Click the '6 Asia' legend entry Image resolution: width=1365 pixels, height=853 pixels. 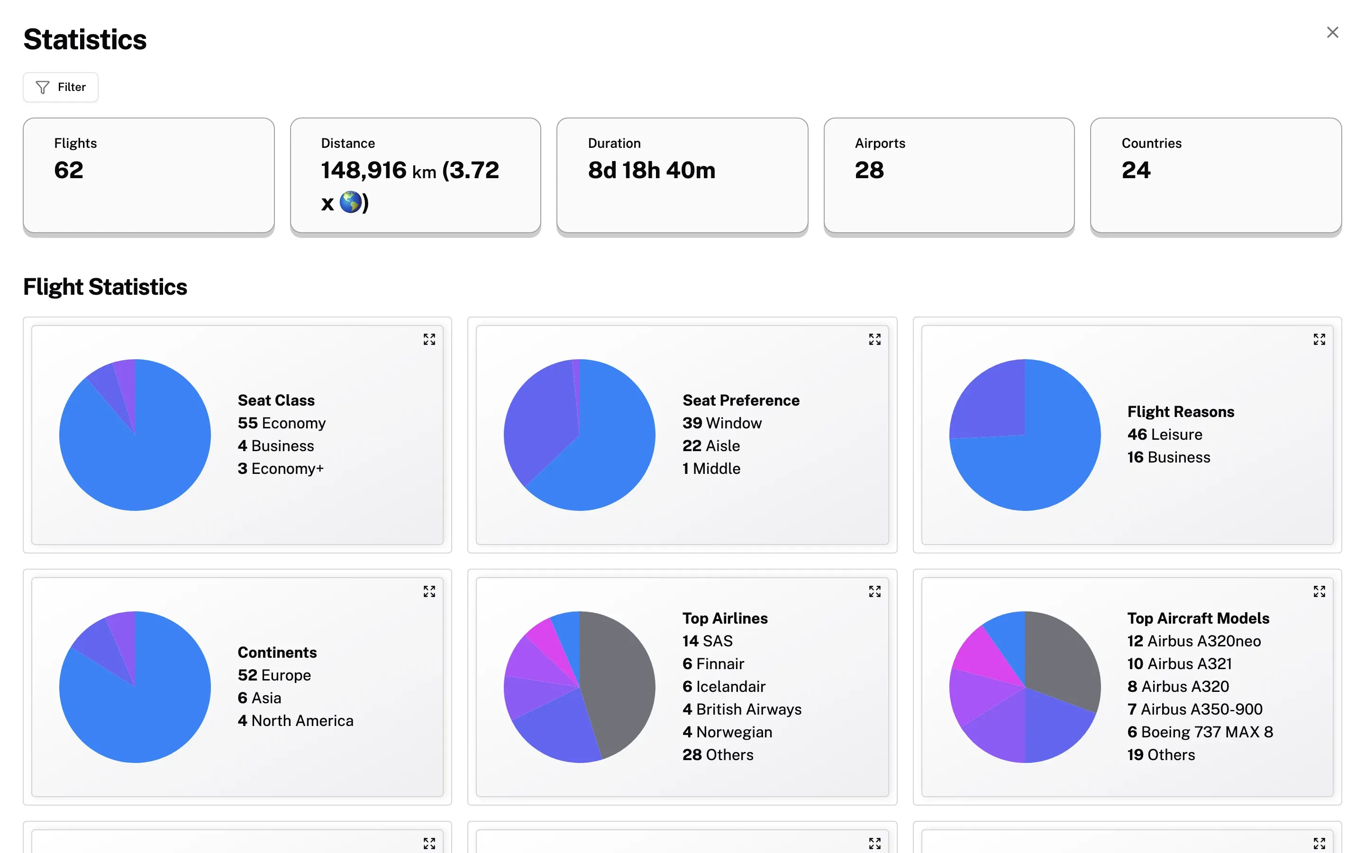pos(259,698)
